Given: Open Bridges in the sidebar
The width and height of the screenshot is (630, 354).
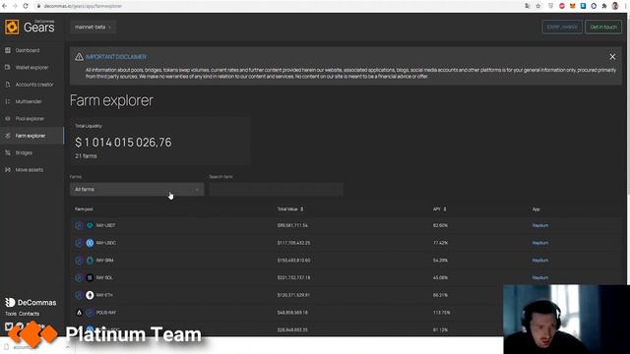Looking at the screenshot, I should point(24,153).
